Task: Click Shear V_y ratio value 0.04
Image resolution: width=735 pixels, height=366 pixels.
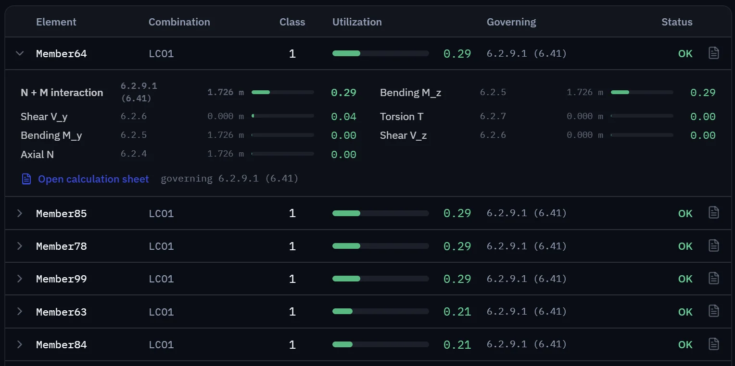Action: click(343, 117)
